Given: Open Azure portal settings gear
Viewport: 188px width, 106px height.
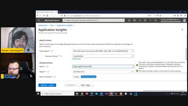Looking at the screenshot, I should pos(145,20).
